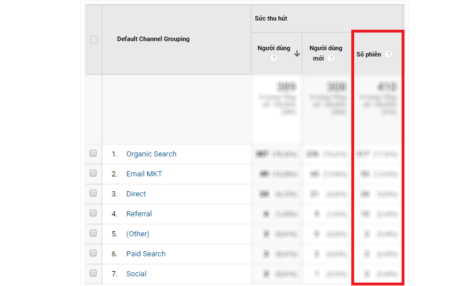This screenshot has width=465, height=286.
Task: Enable the checkbox next to Referral
Action: coord(94,214)
